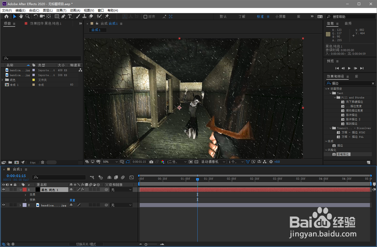Select the Brush tool
The image size is (377, 247).
point(78,16)
